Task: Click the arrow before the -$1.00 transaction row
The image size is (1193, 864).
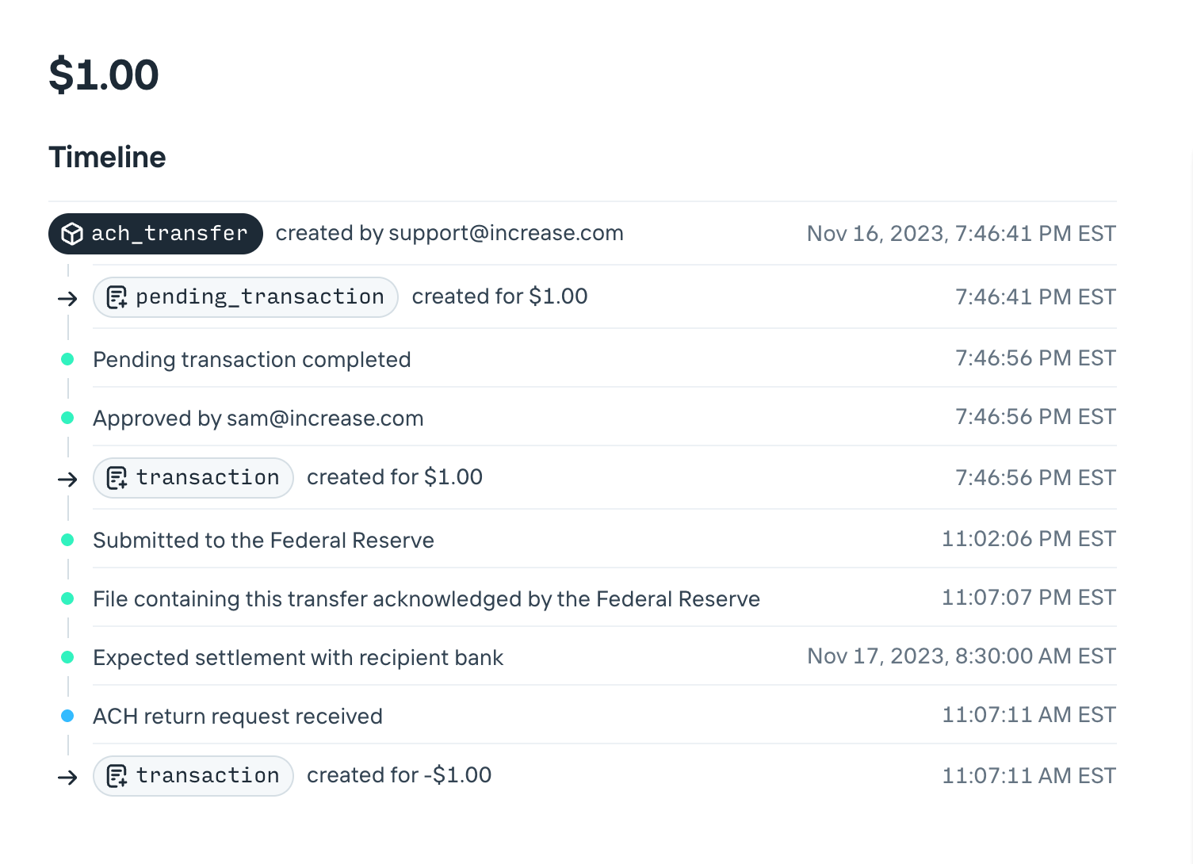Action: 68,778
